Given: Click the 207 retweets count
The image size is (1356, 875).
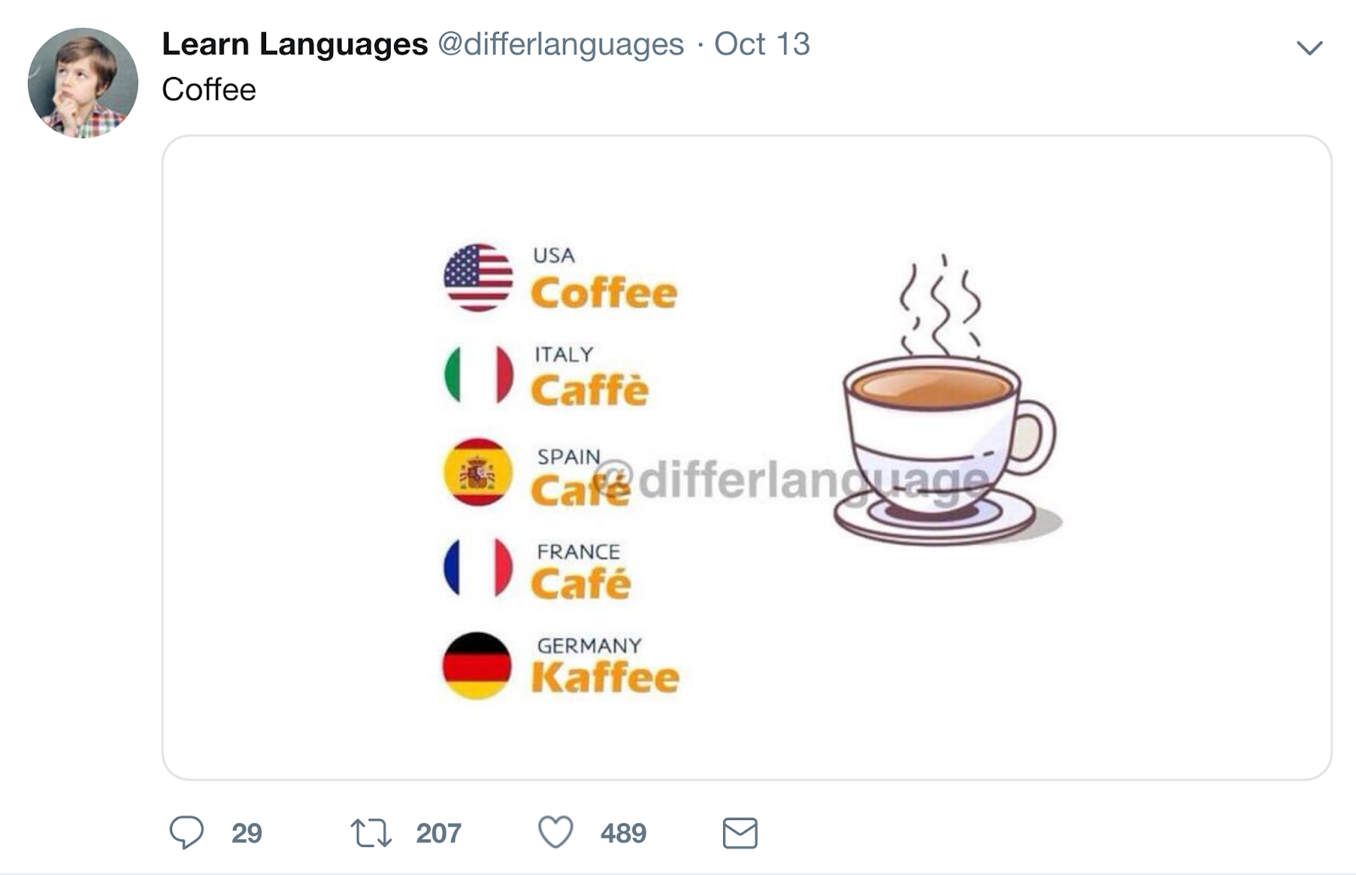Looking at the screenshot, I should tap(438, 833).
